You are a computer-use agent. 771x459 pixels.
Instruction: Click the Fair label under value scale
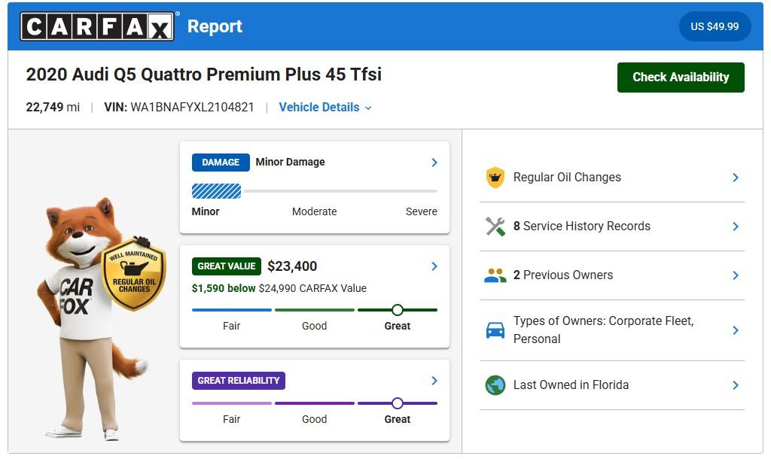pyautogui.click(x=232, y=327)
